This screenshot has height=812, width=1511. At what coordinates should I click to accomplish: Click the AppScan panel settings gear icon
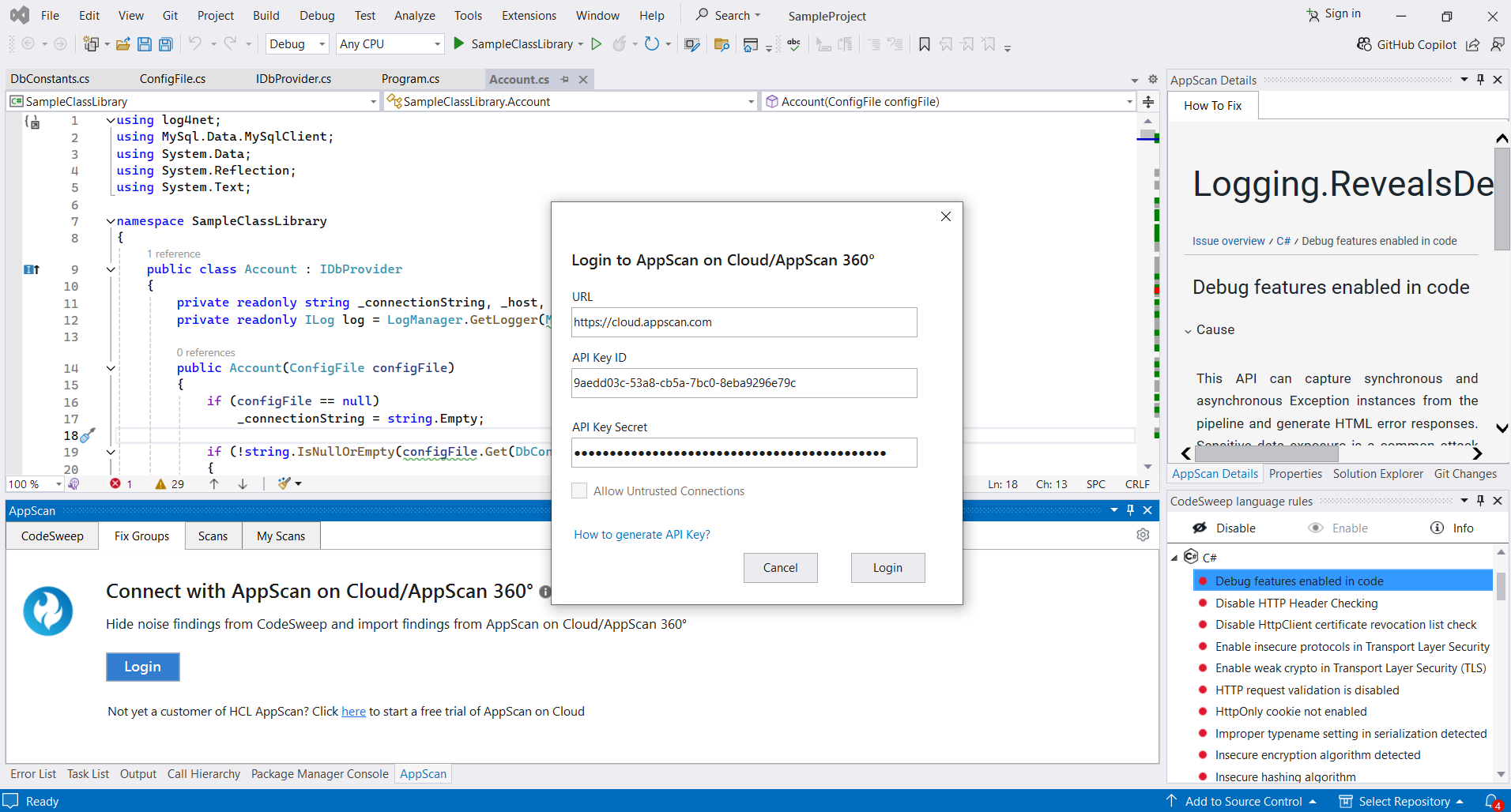[1143, 535]
